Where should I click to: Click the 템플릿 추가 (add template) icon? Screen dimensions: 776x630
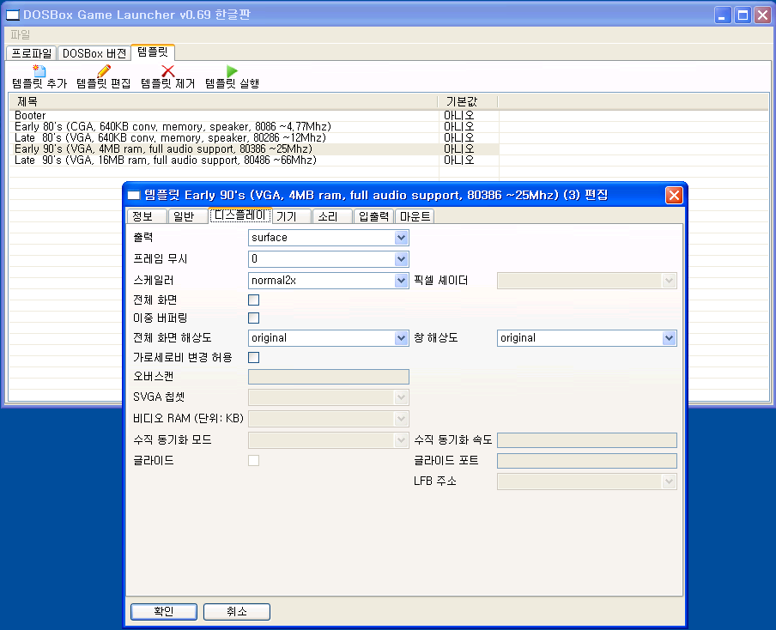[x=39, y=70]
